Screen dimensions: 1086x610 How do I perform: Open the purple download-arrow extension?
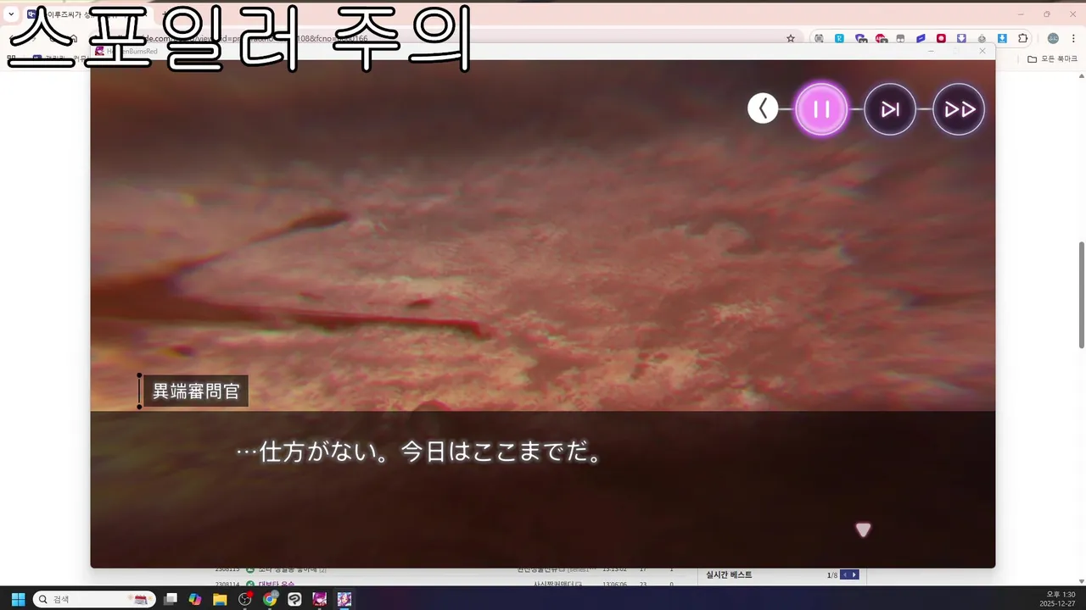(961, 38)
